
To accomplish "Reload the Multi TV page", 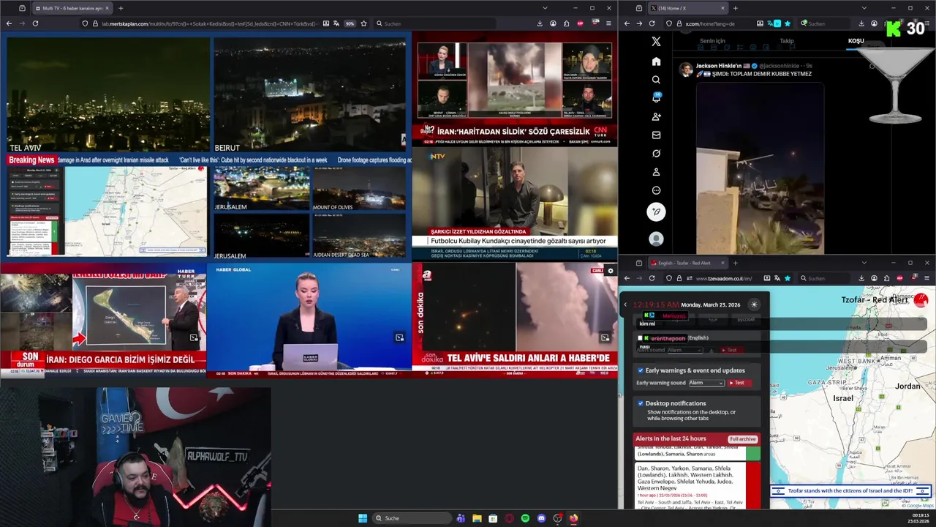I will click(35, 23).
